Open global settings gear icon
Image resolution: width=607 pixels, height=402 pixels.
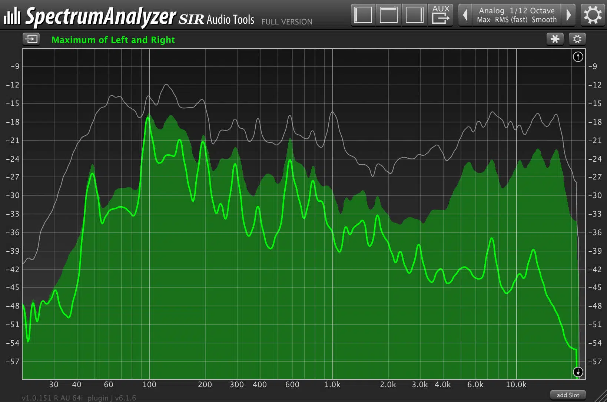pyautogui.click(x=593, y=15)
